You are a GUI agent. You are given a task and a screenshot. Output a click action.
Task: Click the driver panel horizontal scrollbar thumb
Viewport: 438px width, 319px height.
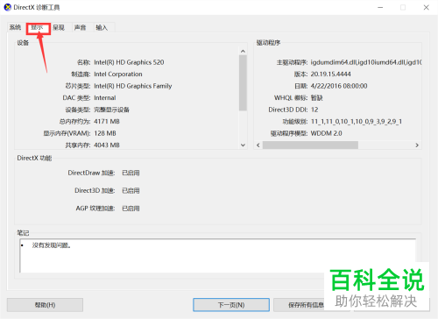[x=310, y=145]
